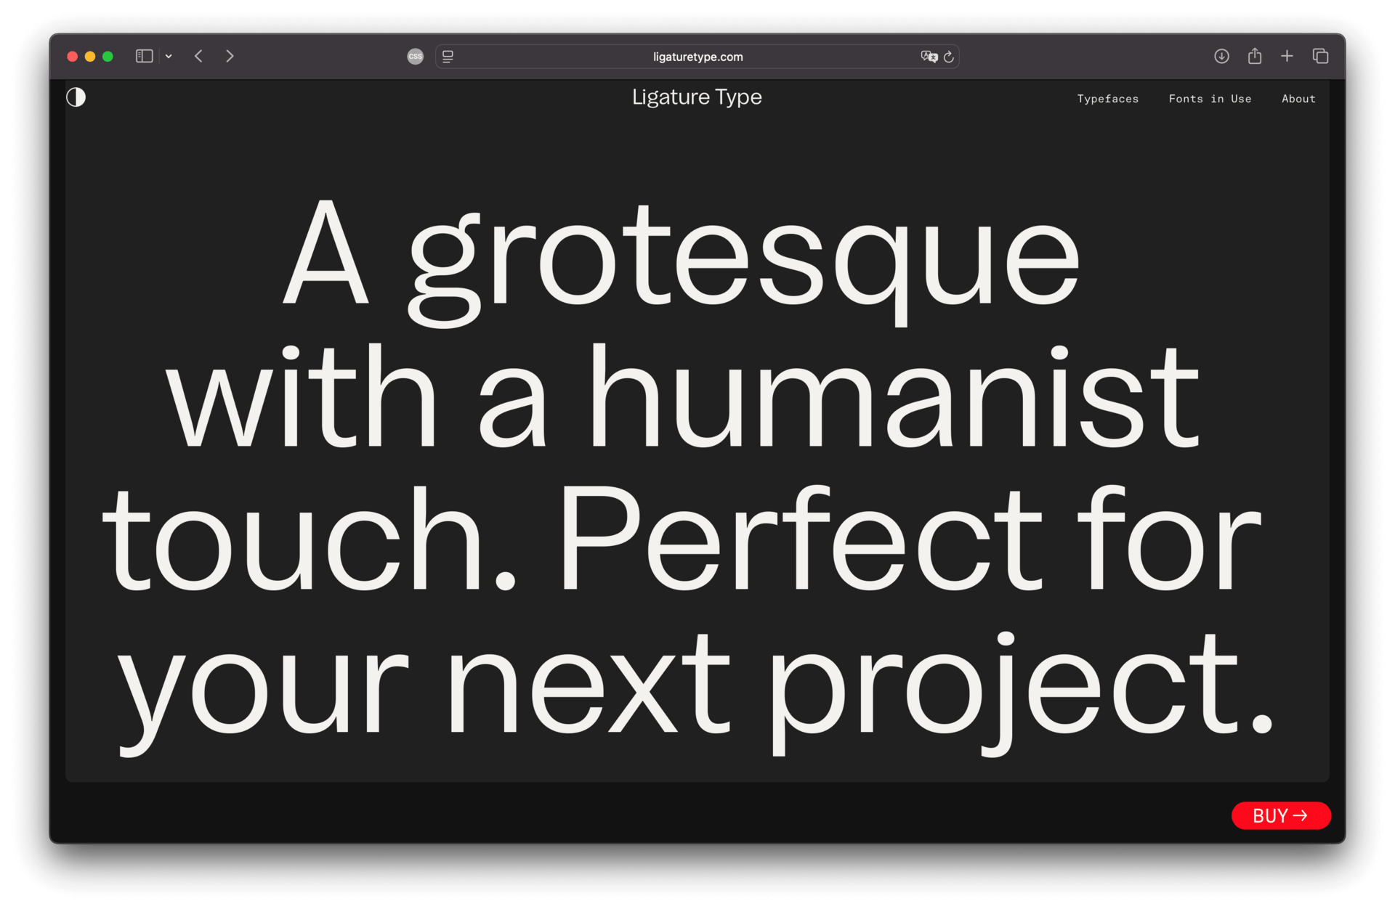Toggle the dark/light contrast theme icon

[x=76, y=97]
